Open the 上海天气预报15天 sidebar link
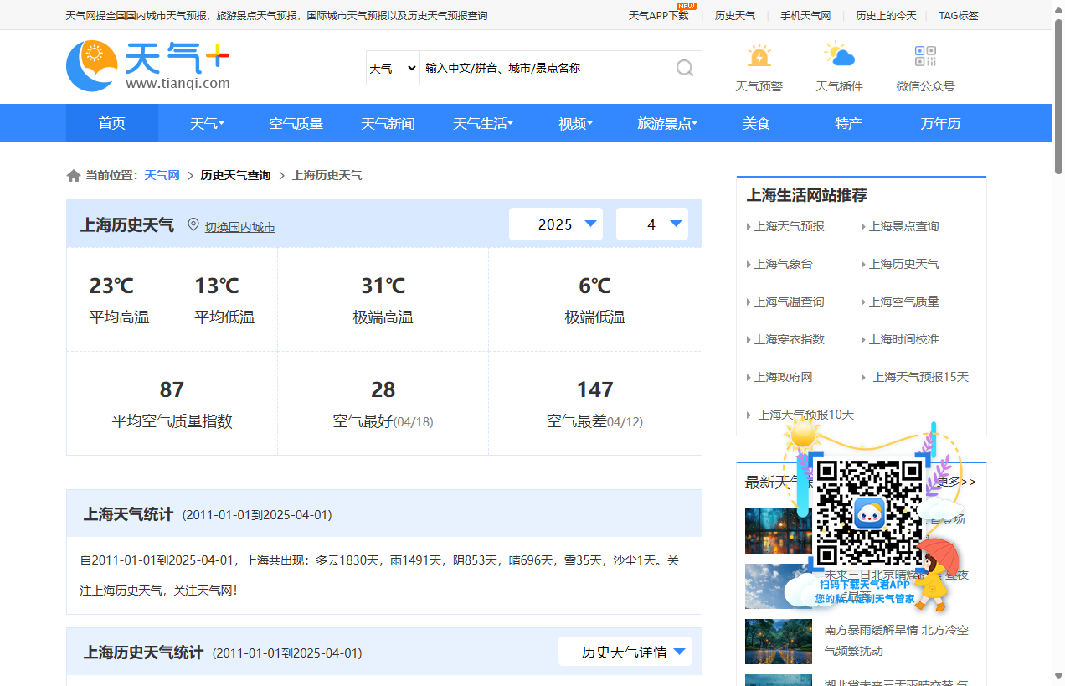1065x686 pixels. click(x=921, y=377)
